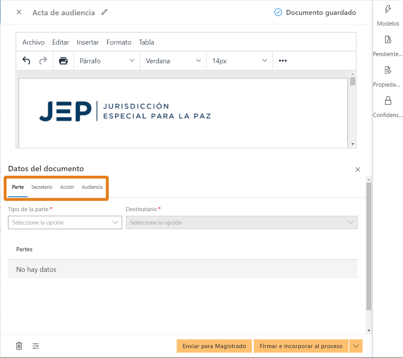Click the Acta de audiencia title text
Image resolution: width=403 pixels, height=358 pixels.
point(63,13)
